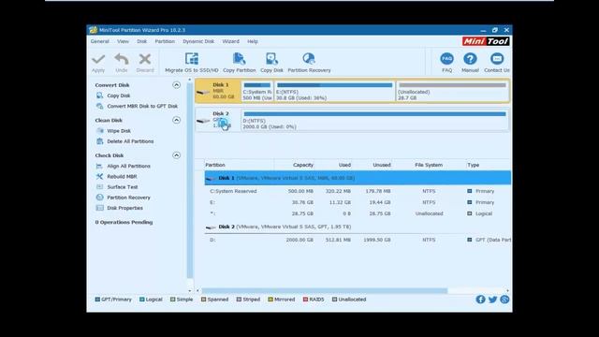Click Rebuild MBR in sidebar
The height and width of the screenshot is (337, 599).
tap(122, 177)
